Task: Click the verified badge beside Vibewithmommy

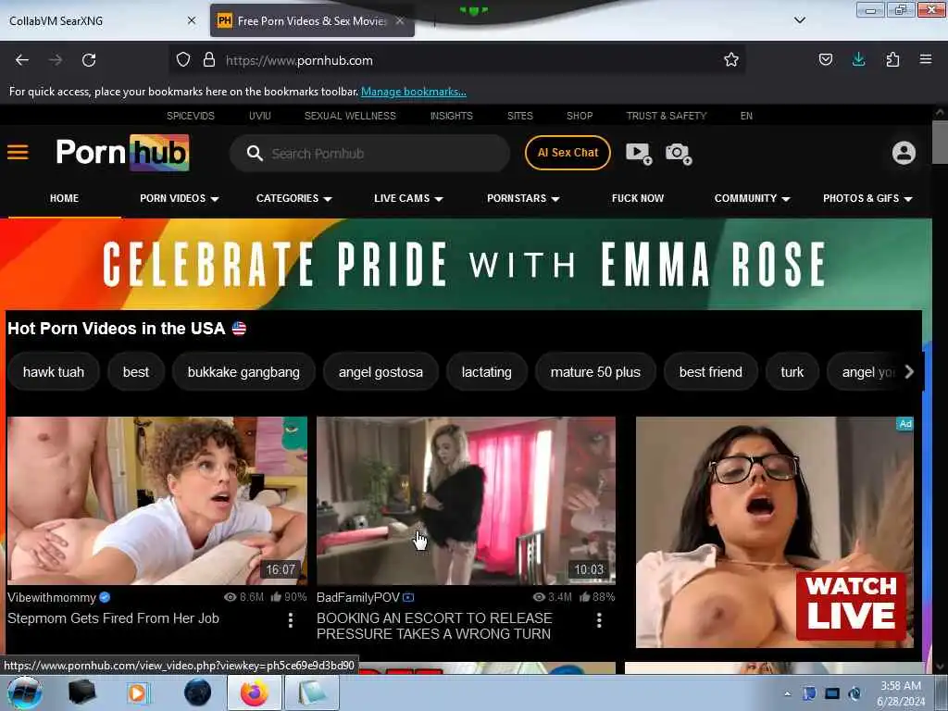Action: coord(105,597)
